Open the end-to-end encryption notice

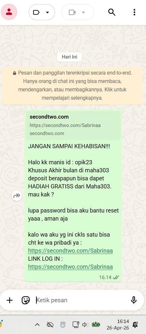click(72, 86)
